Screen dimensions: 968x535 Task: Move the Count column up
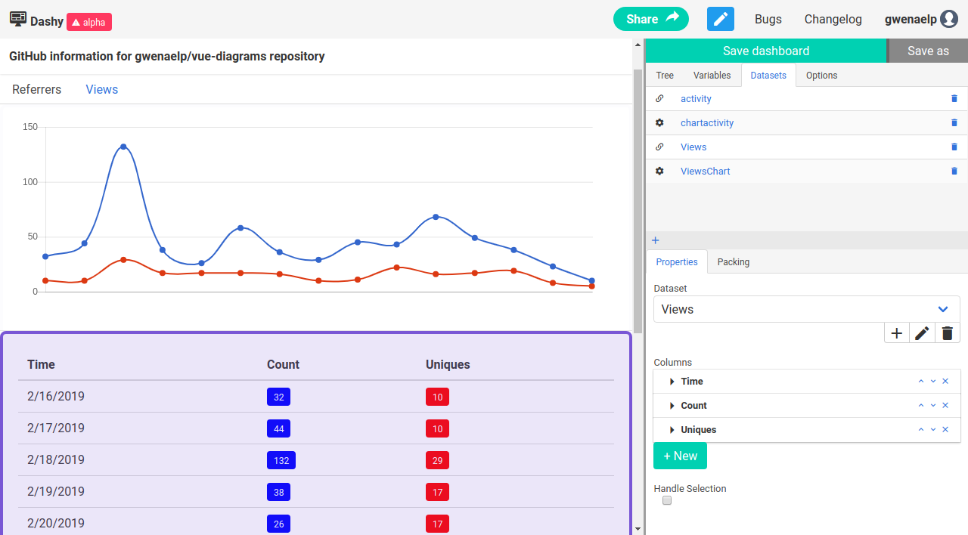point(920,406)
